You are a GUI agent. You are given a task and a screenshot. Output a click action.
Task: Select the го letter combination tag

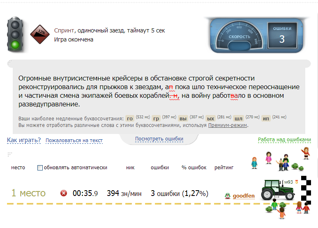click(x=130, y=118)
